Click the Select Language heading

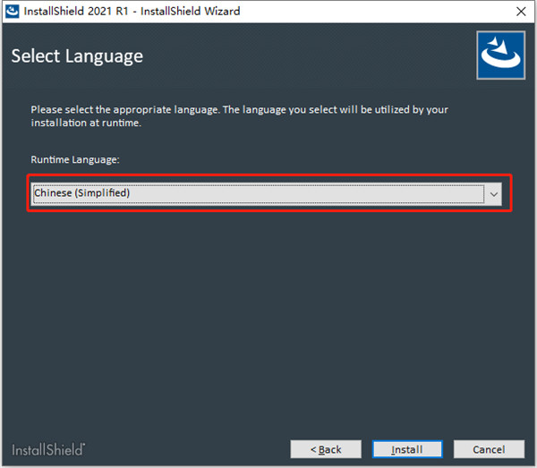coord(77,56)
